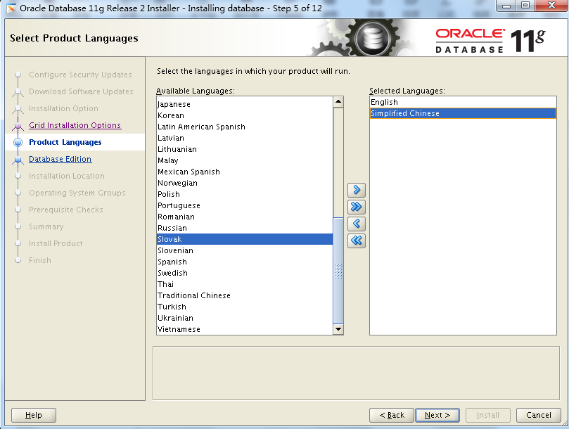
Task: Click the Help button
Action: point(34,415)
